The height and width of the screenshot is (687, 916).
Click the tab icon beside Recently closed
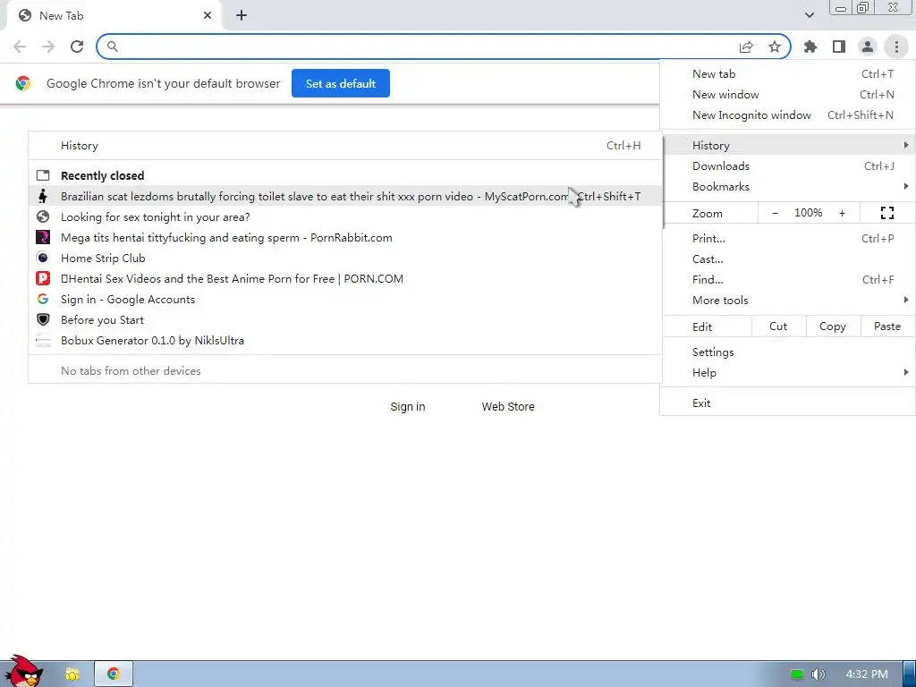(x=43, y=175)
